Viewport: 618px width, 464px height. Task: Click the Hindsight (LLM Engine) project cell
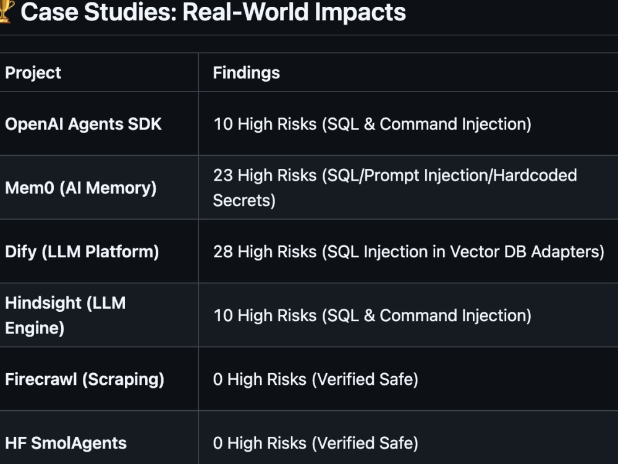(66, 316)
